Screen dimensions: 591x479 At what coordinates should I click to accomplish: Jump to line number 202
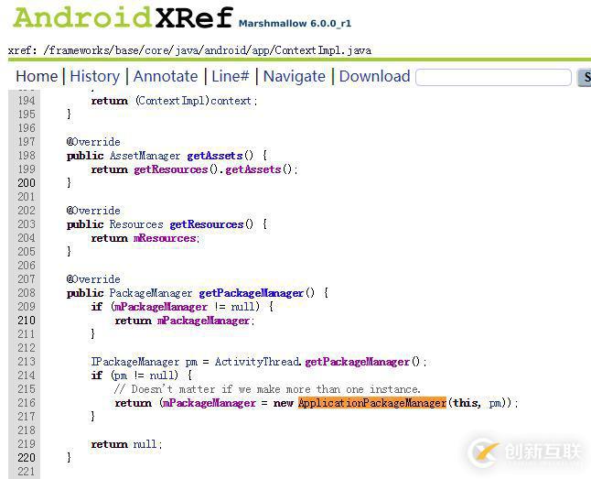[x=27, y=211]
